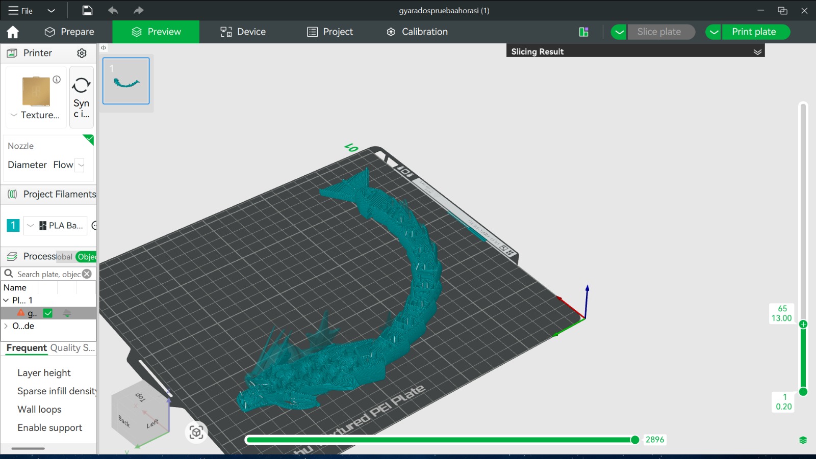Click the Layer height setting label
The image size is (816, 459).
click(x=44, y=373)
